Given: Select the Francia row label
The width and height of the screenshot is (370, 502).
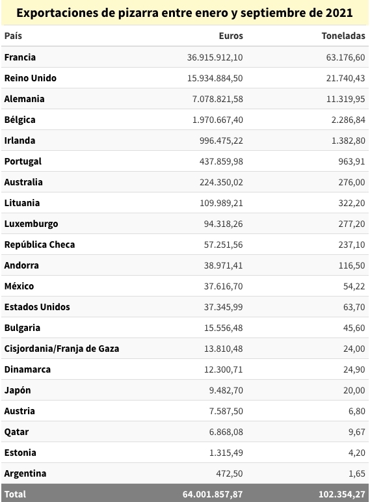Looking at the screenshot, I should pyautogui.click(x=20, y=57).
